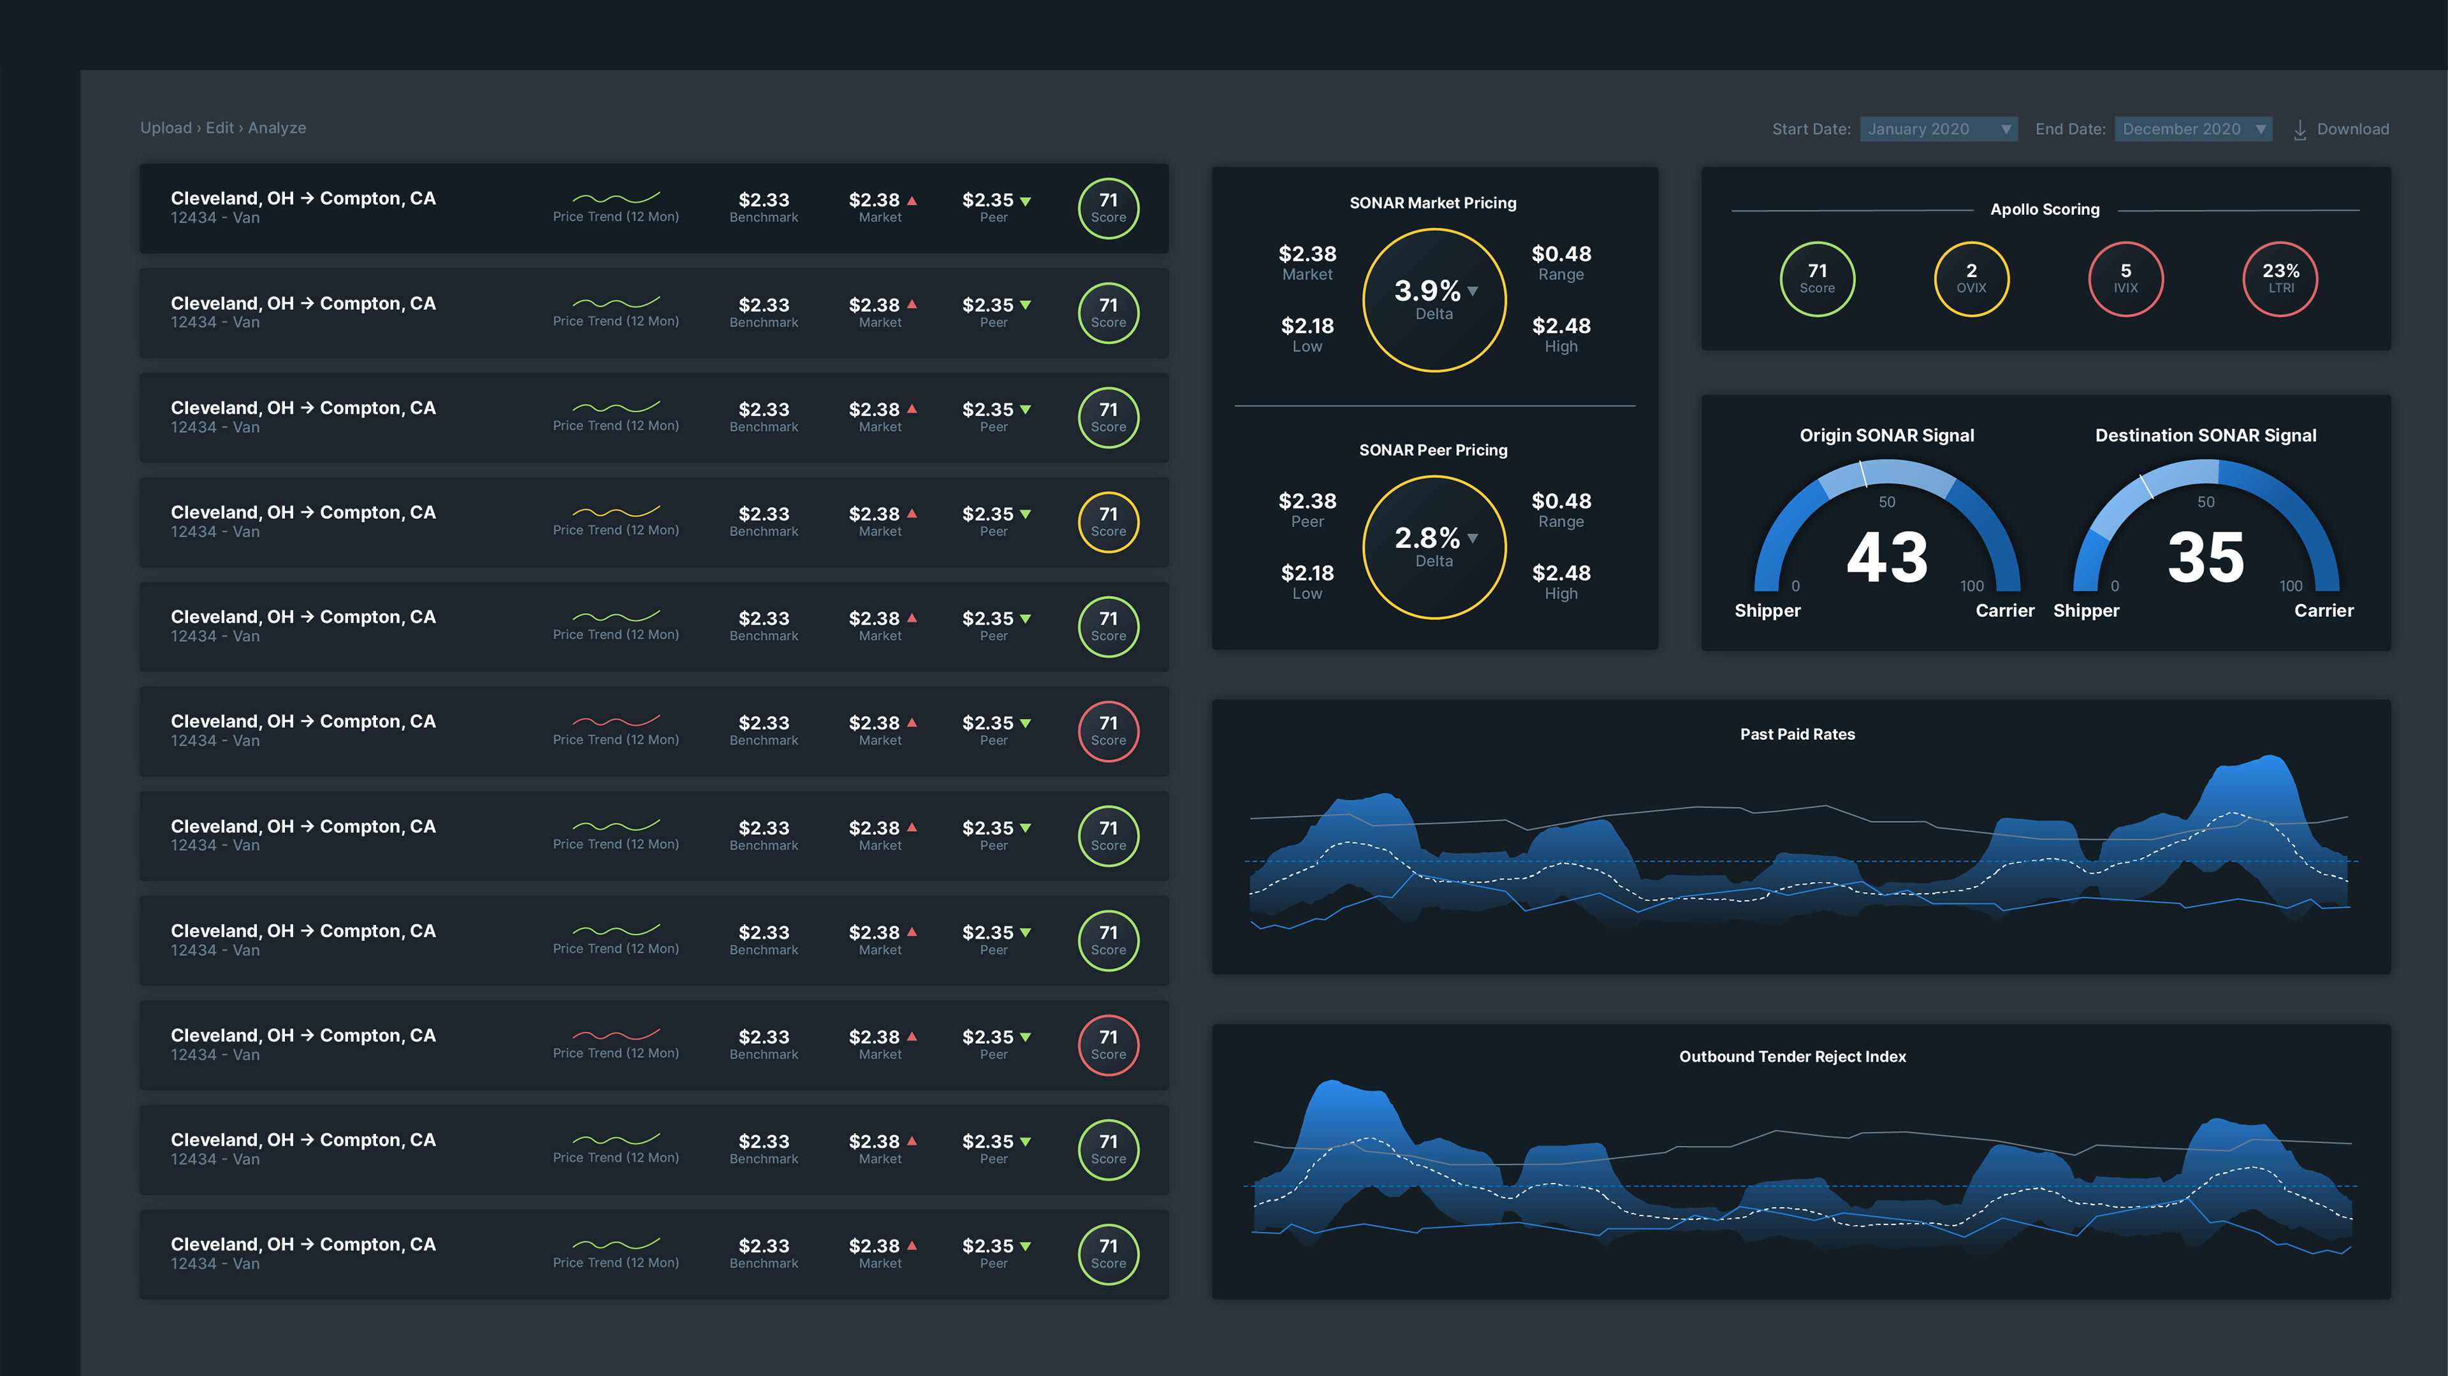The image size is (2448, 1376).
Task: Go to Edit breadcrumb step
Action: pos(219,128)
